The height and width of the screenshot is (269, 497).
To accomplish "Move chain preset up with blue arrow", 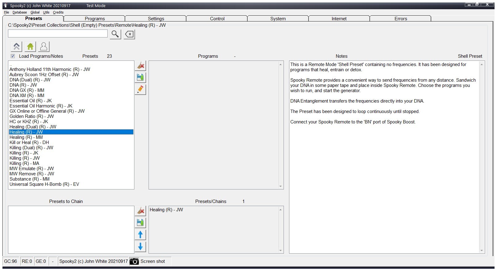I will pyautogui.click(x=140, y=235).
